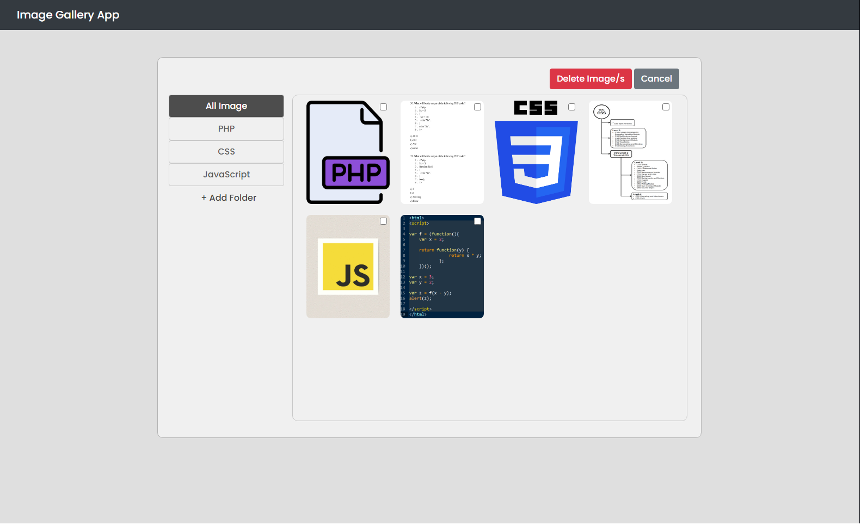Open the dark JavaScript code thumbnail

pos(442,267)
